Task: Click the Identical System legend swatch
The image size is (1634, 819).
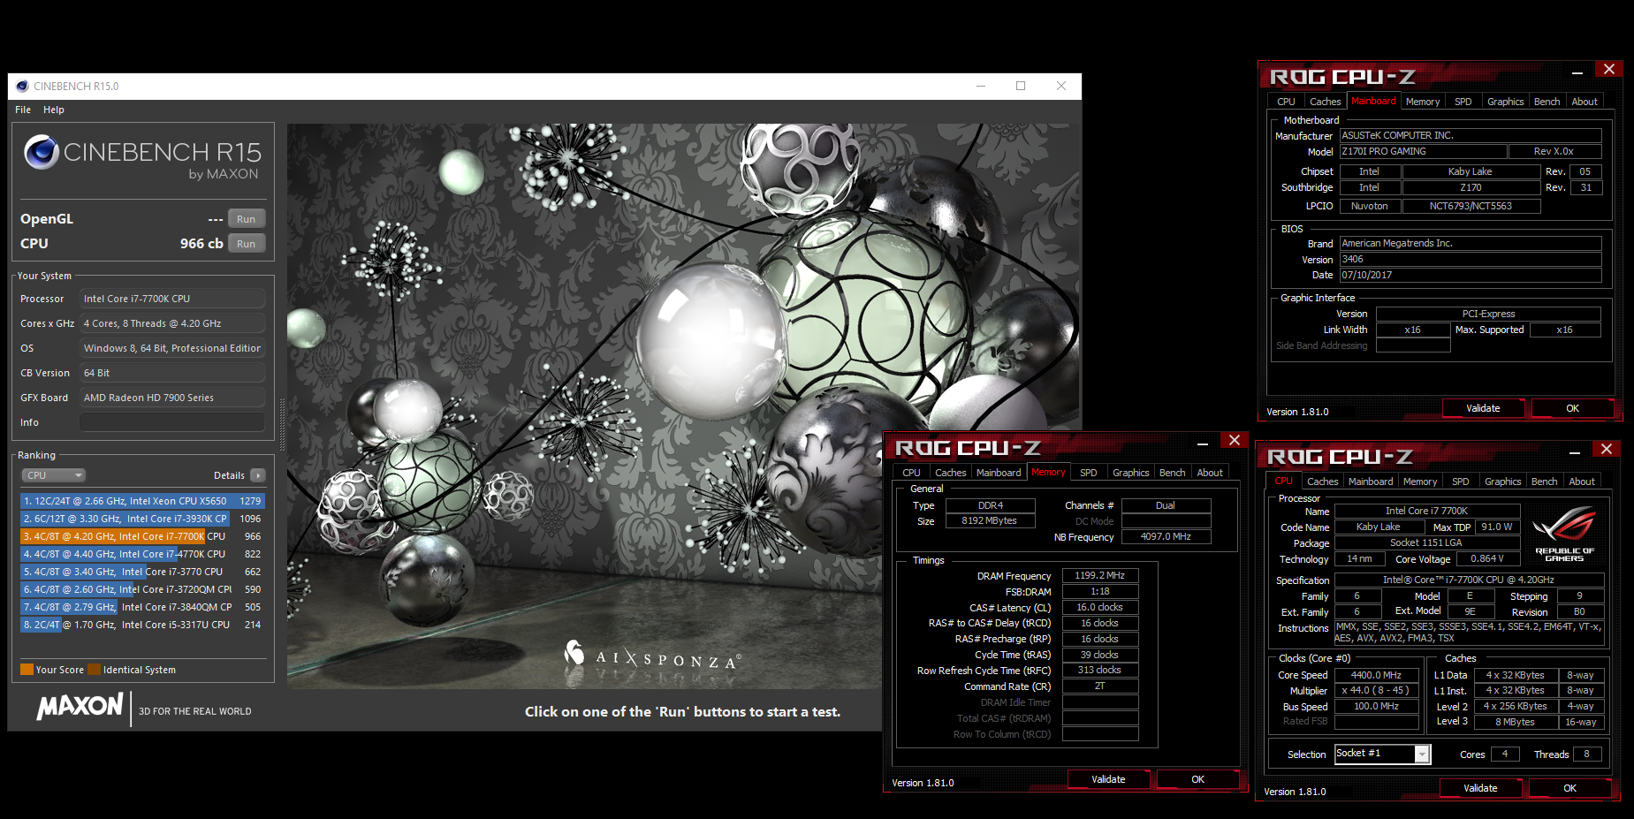Action: point(95,670)
